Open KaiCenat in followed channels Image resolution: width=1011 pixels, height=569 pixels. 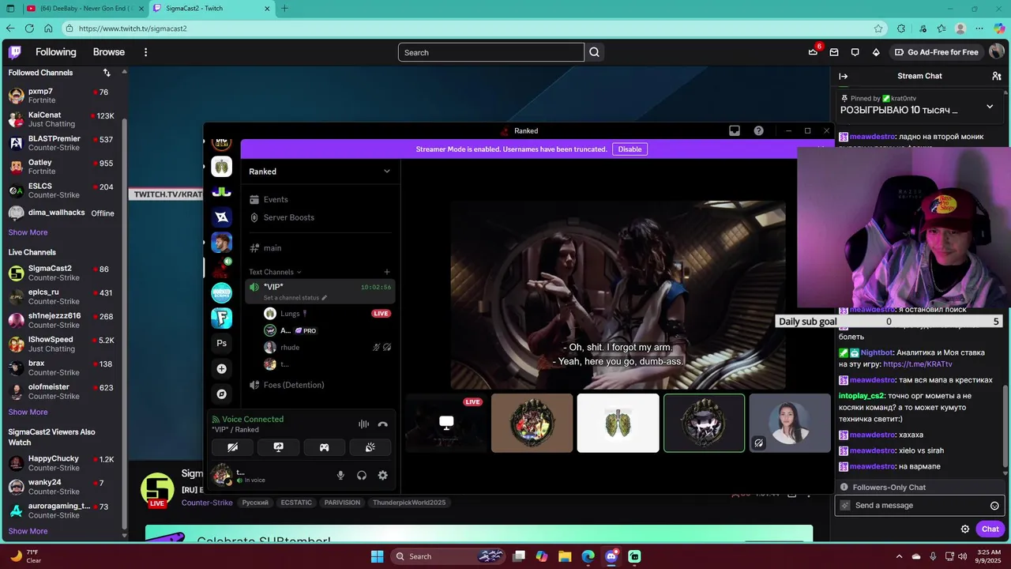click(x=62, y=119)
